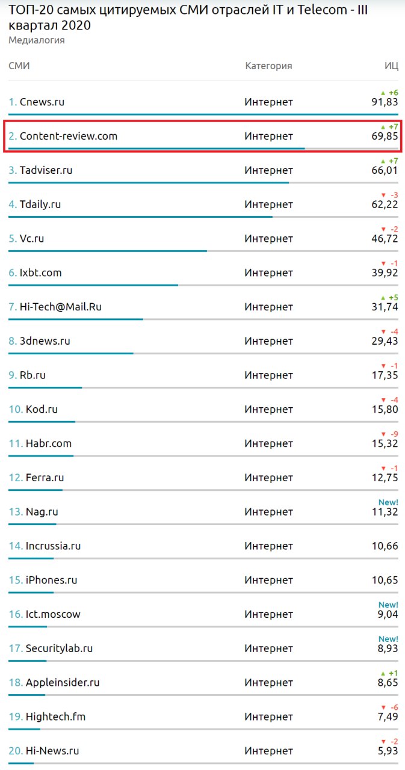The height and width of the screenshot is (770, 405).
Task: Select the Vc.ru row name
Action: coord(32,239)
